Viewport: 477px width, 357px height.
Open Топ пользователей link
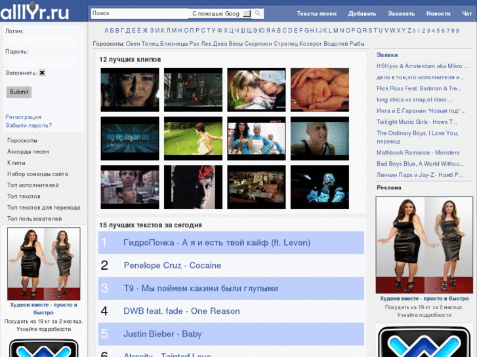[x=34, y=218]
